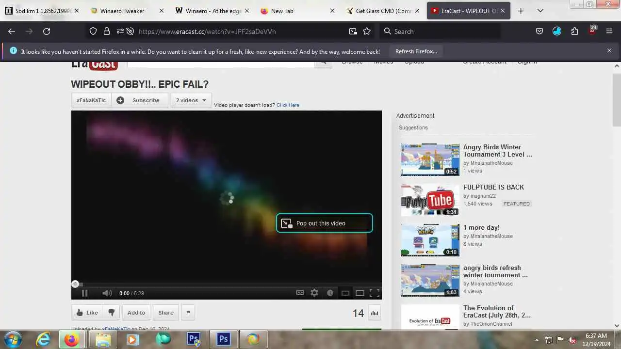
Task: Reload the page
Action: click(47, 32)
